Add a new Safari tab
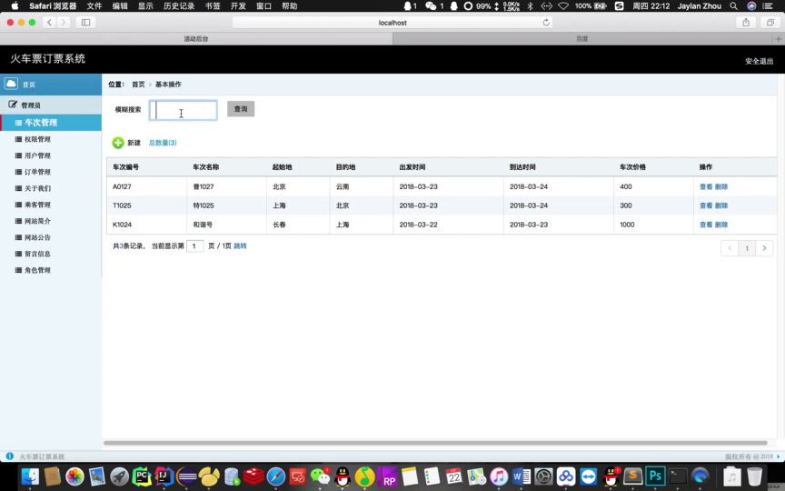The image size is (785, 491). (x=779, y=38)
